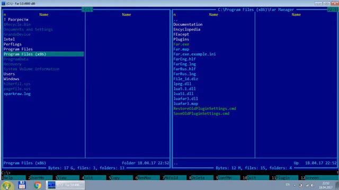The image size is (339, 190).
Task: Click the Windows Start button
Action: point(7,185)
